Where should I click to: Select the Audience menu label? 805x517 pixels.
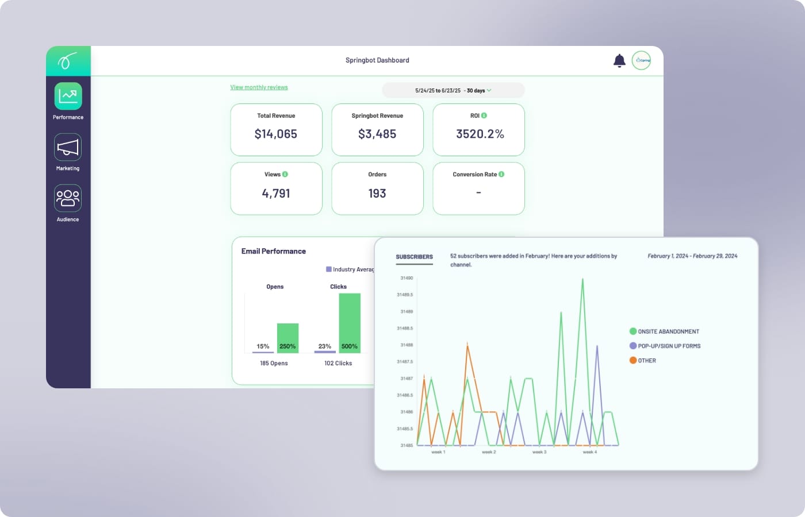pyautogui.click(x=68, y=219)
